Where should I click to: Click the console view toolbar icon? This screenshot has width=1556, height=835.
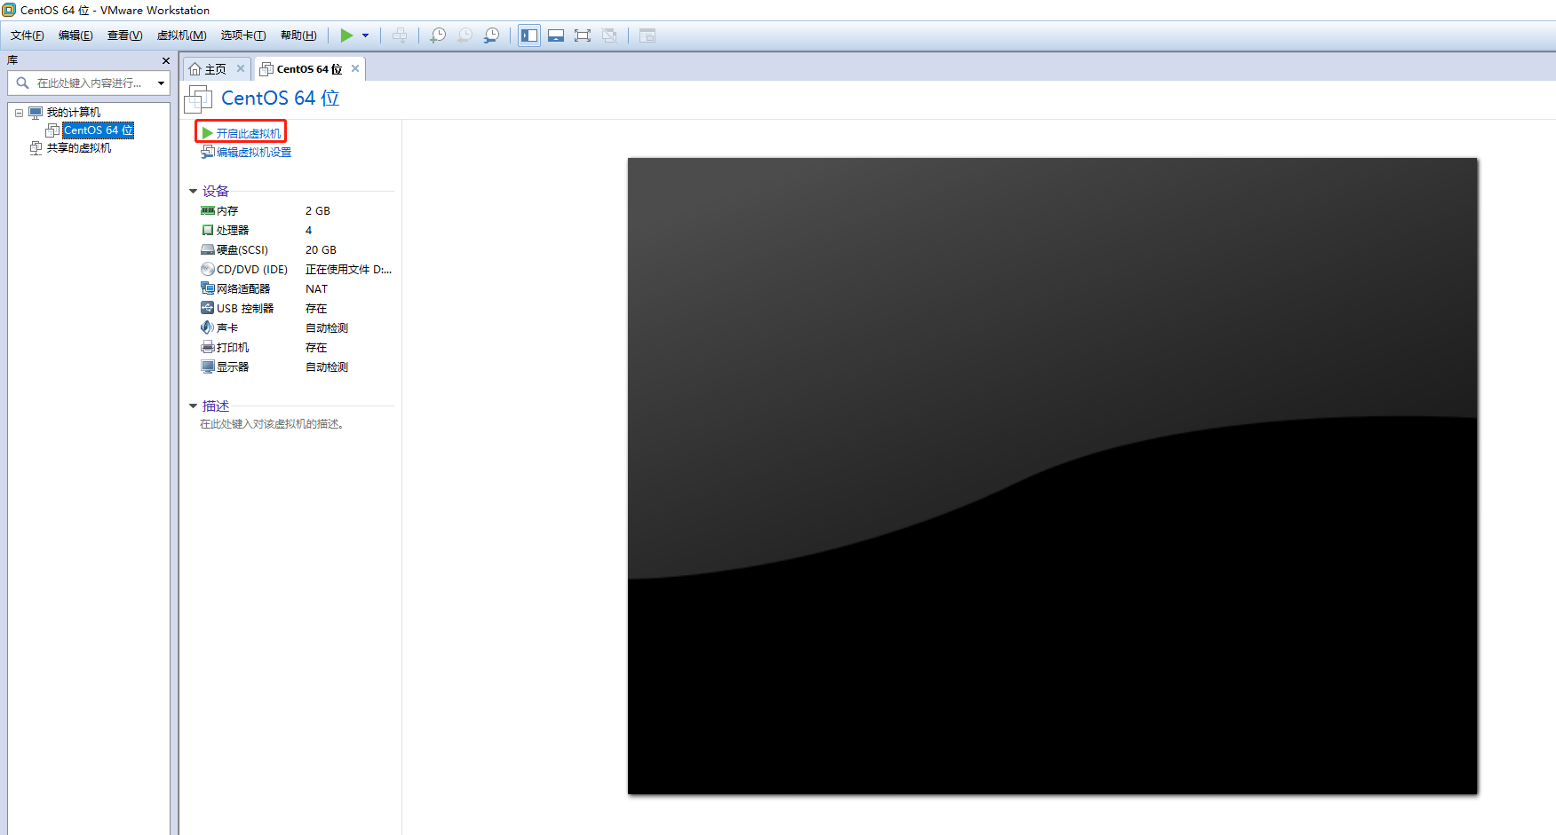coord(647,35)
